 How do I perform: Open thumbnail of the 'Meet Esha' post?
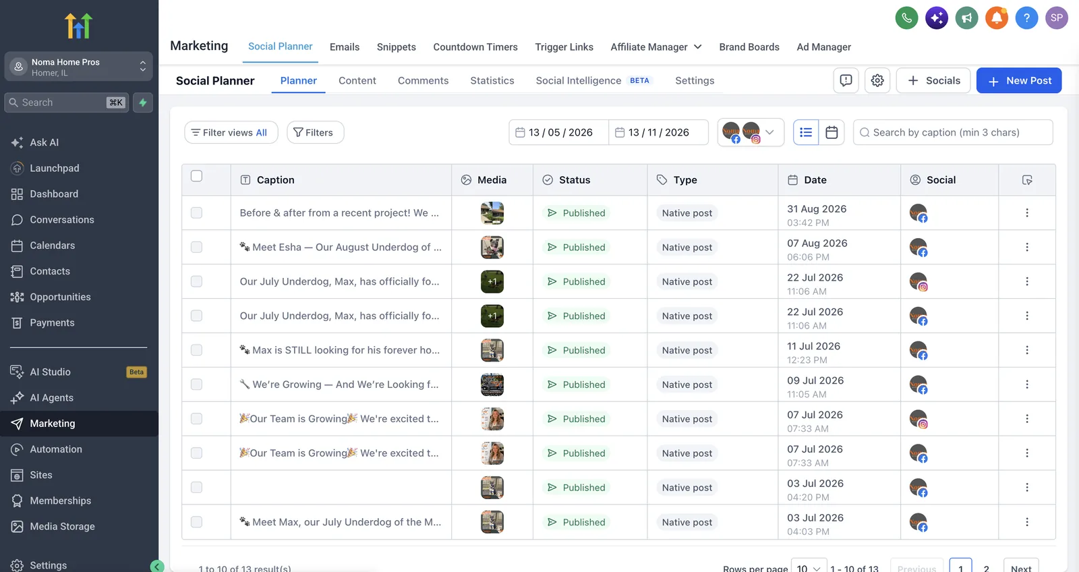[492, 248]
